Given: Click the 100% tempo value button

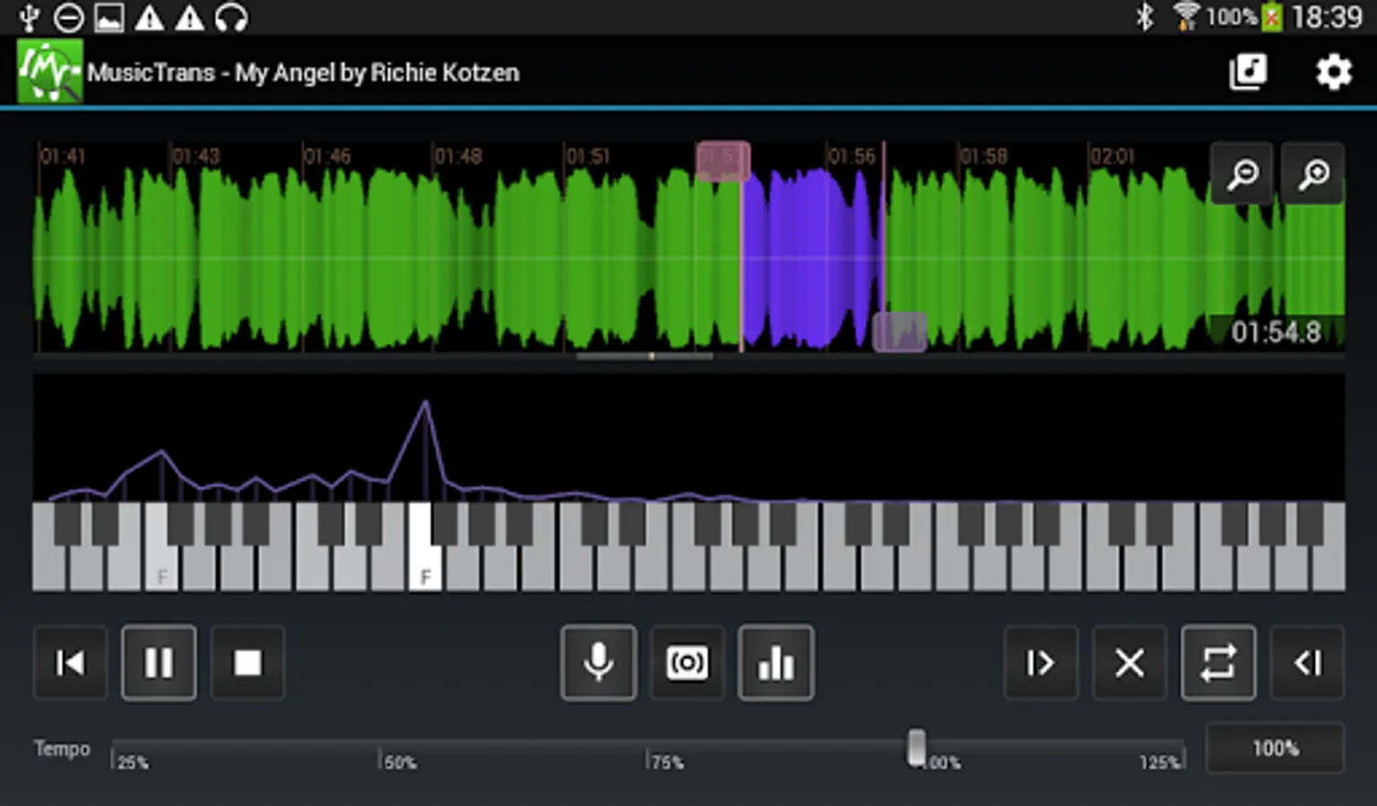Looking at the screenshot, I should click(1275, 748).
